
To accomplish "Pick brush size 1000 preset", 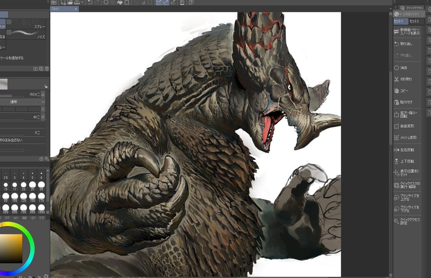I will tap(42, 209).
